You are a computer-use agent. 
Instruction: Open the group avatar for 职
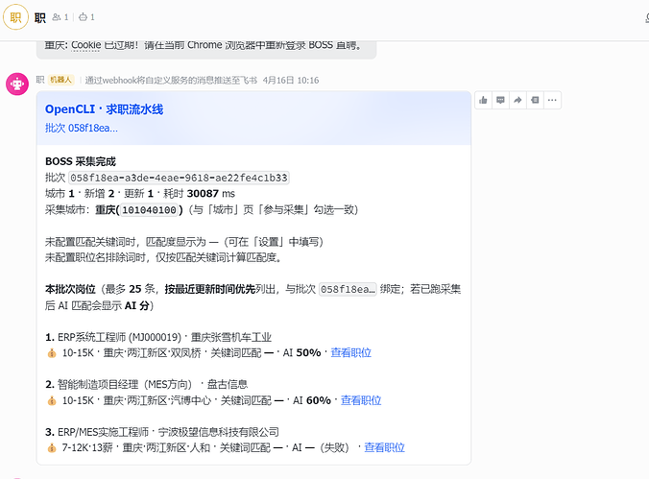pyautogui.click(x=15, y=17)
